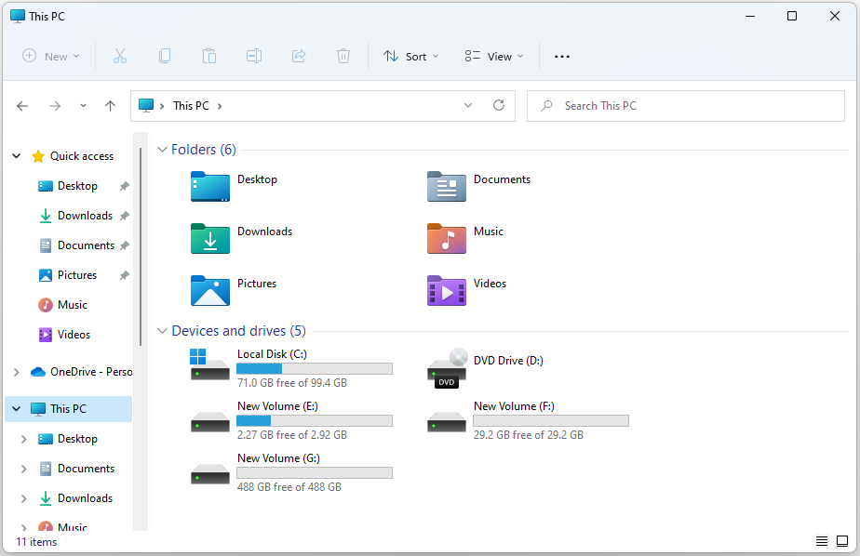Go back using the Back button
The image size is (860, 556).
pos(22,105)
